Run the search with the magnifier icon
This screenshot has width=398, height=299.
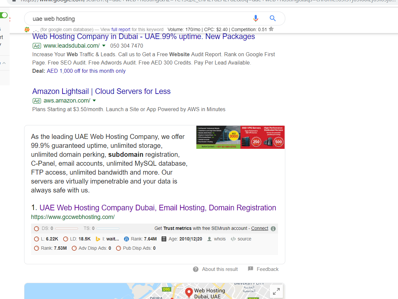[273, 19]
